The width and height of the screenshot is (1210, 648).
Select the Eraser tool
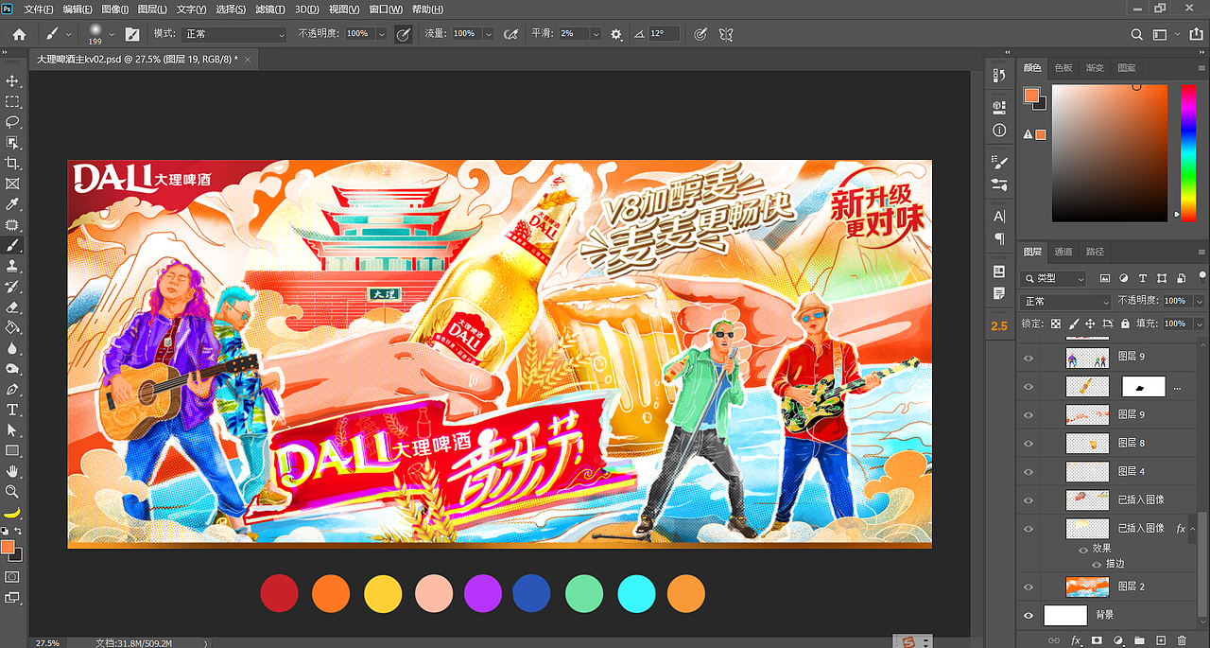tap(13, 306)
